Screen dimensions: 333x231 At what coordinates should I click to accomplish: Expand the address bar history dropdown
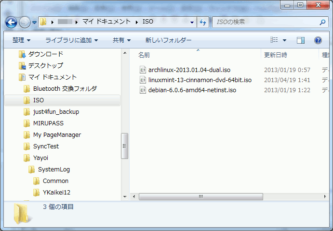coord(192,22)
